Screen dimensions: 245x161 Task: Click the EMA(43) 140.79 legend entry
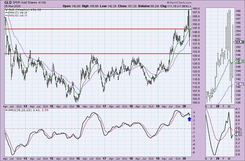coord(16,15)
